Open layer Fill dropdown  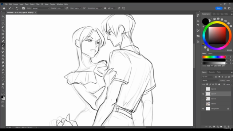(x=232, y=84)
